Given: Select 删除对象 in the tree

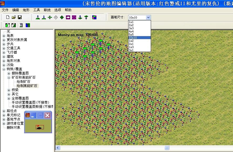Looking at the screenshot, I should (13, 127).
